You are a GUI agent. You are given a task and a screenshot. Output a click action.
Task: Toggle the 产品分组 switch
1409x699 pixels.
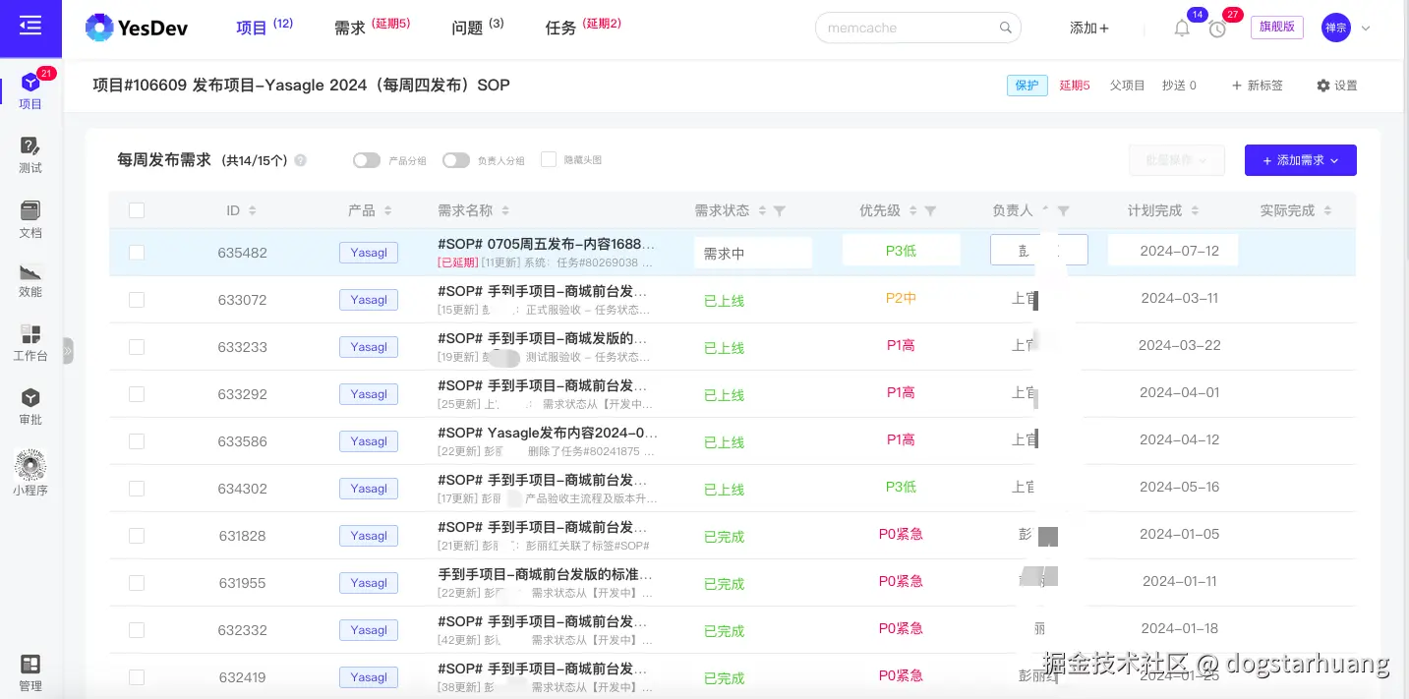coord(367,160)
